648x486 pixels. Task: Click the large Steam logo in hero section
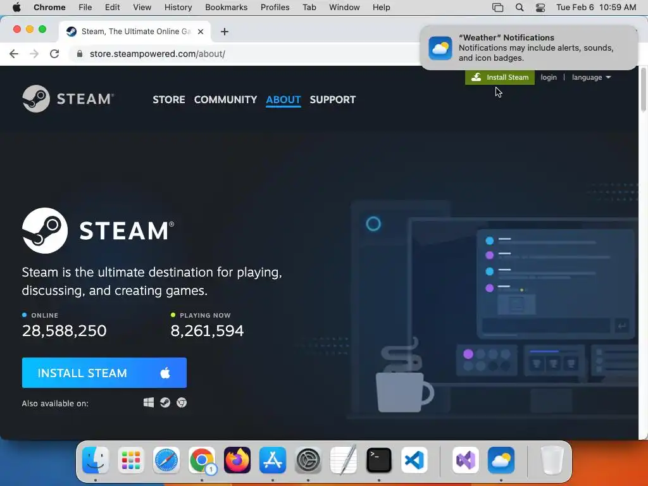98,230
